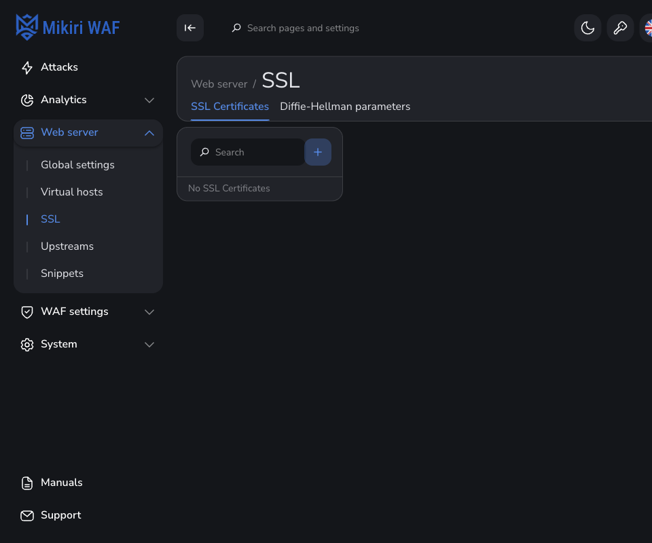Viewport: 652px width, 543px height.
Task: Collapse sidebar with the arrow-to-bar icon
Action: coord(190,28)
